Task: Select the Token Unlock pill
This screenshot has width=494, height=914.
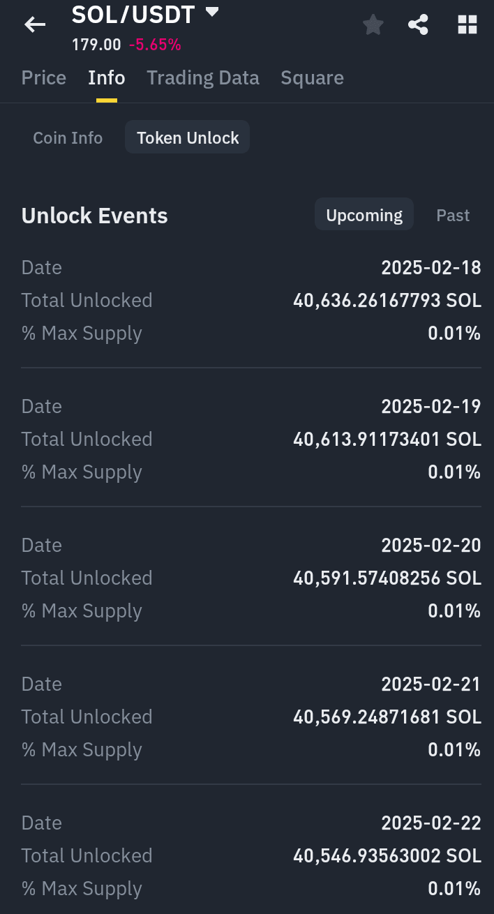Action: click(x=188, y=138)
